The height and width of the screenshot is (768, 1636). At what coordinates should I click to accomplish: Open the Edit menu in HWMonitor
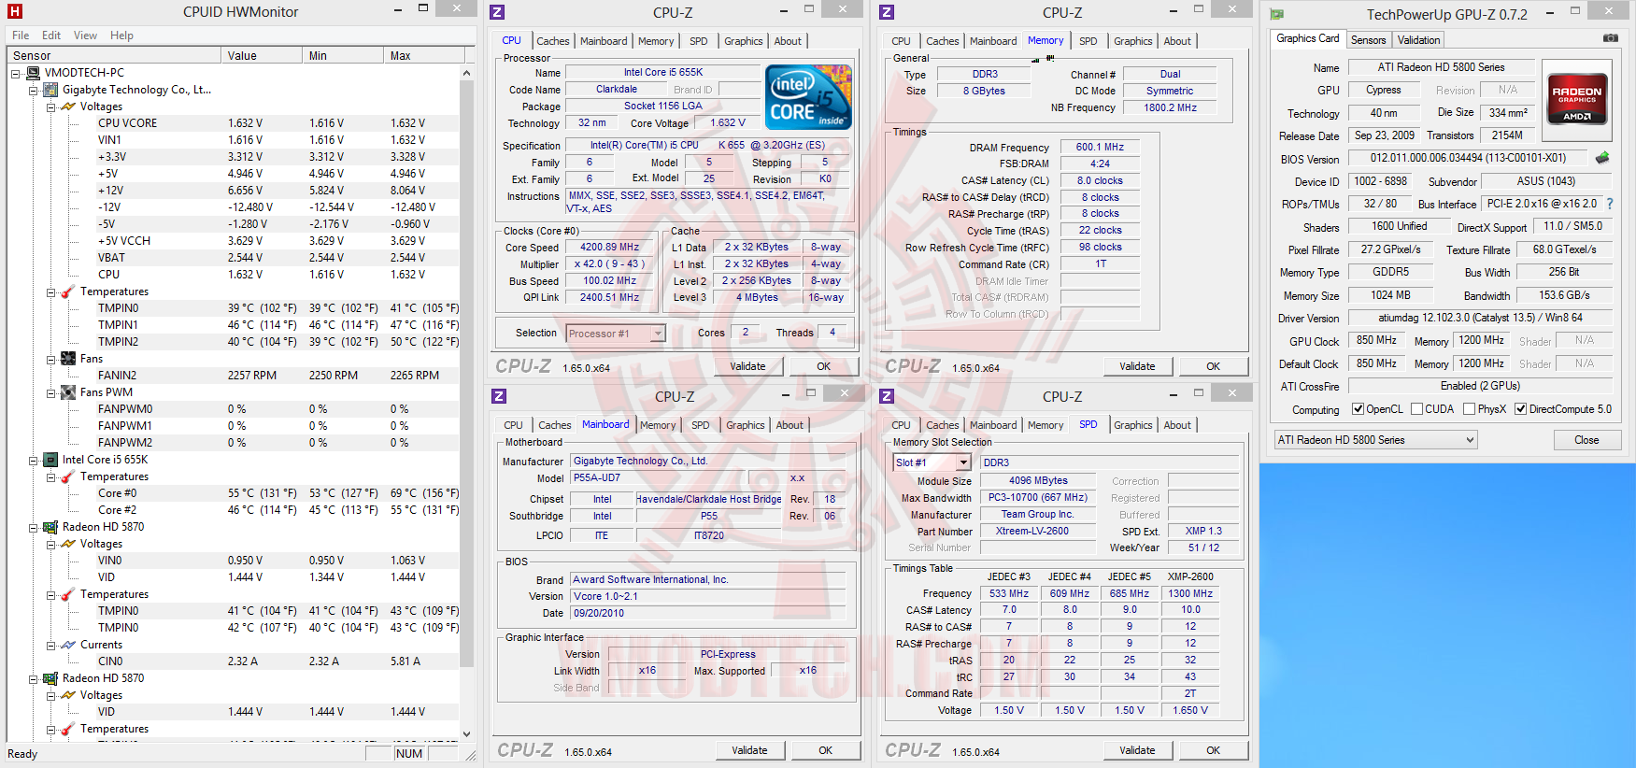pyautogui.click(x=51, y=36)
